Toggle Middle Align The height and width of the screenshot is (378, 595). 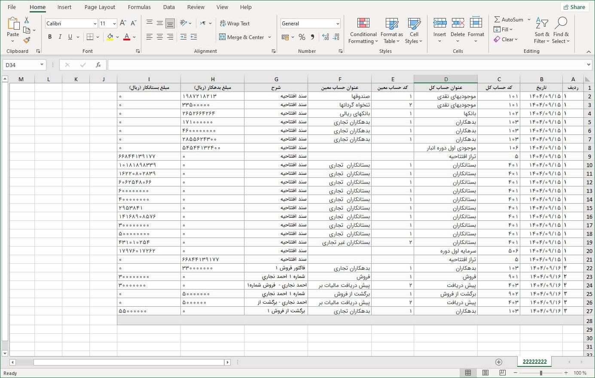click(x=160, y=23)
